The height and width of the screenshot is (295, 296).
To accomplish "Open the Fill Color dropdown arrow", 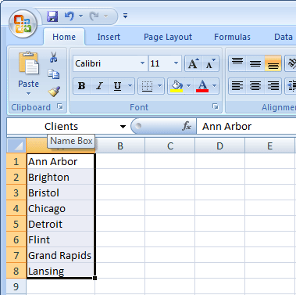I will coord(189,85).
